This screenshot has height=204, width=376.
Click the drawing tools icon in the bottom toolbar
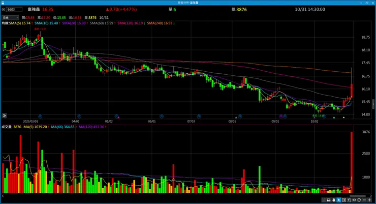pos(349,200)
